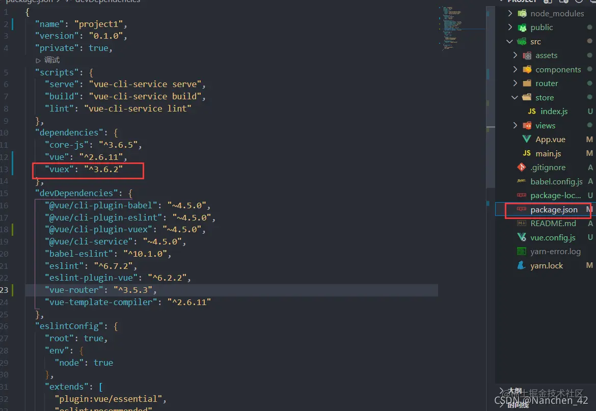The image size is (596, 411).
Task: Click the "vue-router" entry
Action: click(x=101, y=290)
